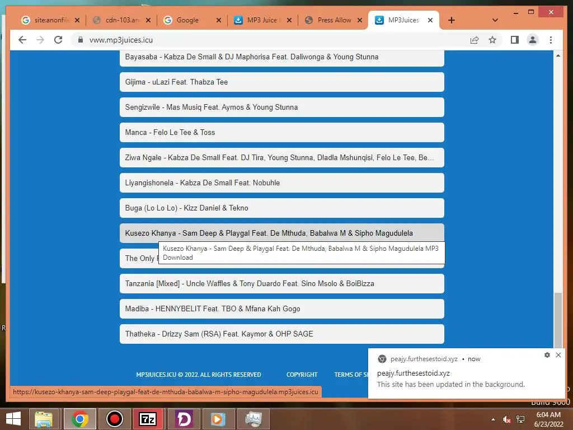This screenshot has width=573, height=430.
Task: Open the purple D app in taskbar
Action: click(x=184, y=419)
